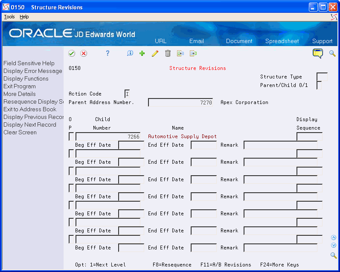340x272 pixels.
Task: Click the Inquire information bubble icon
Action: tap(130, 53)
